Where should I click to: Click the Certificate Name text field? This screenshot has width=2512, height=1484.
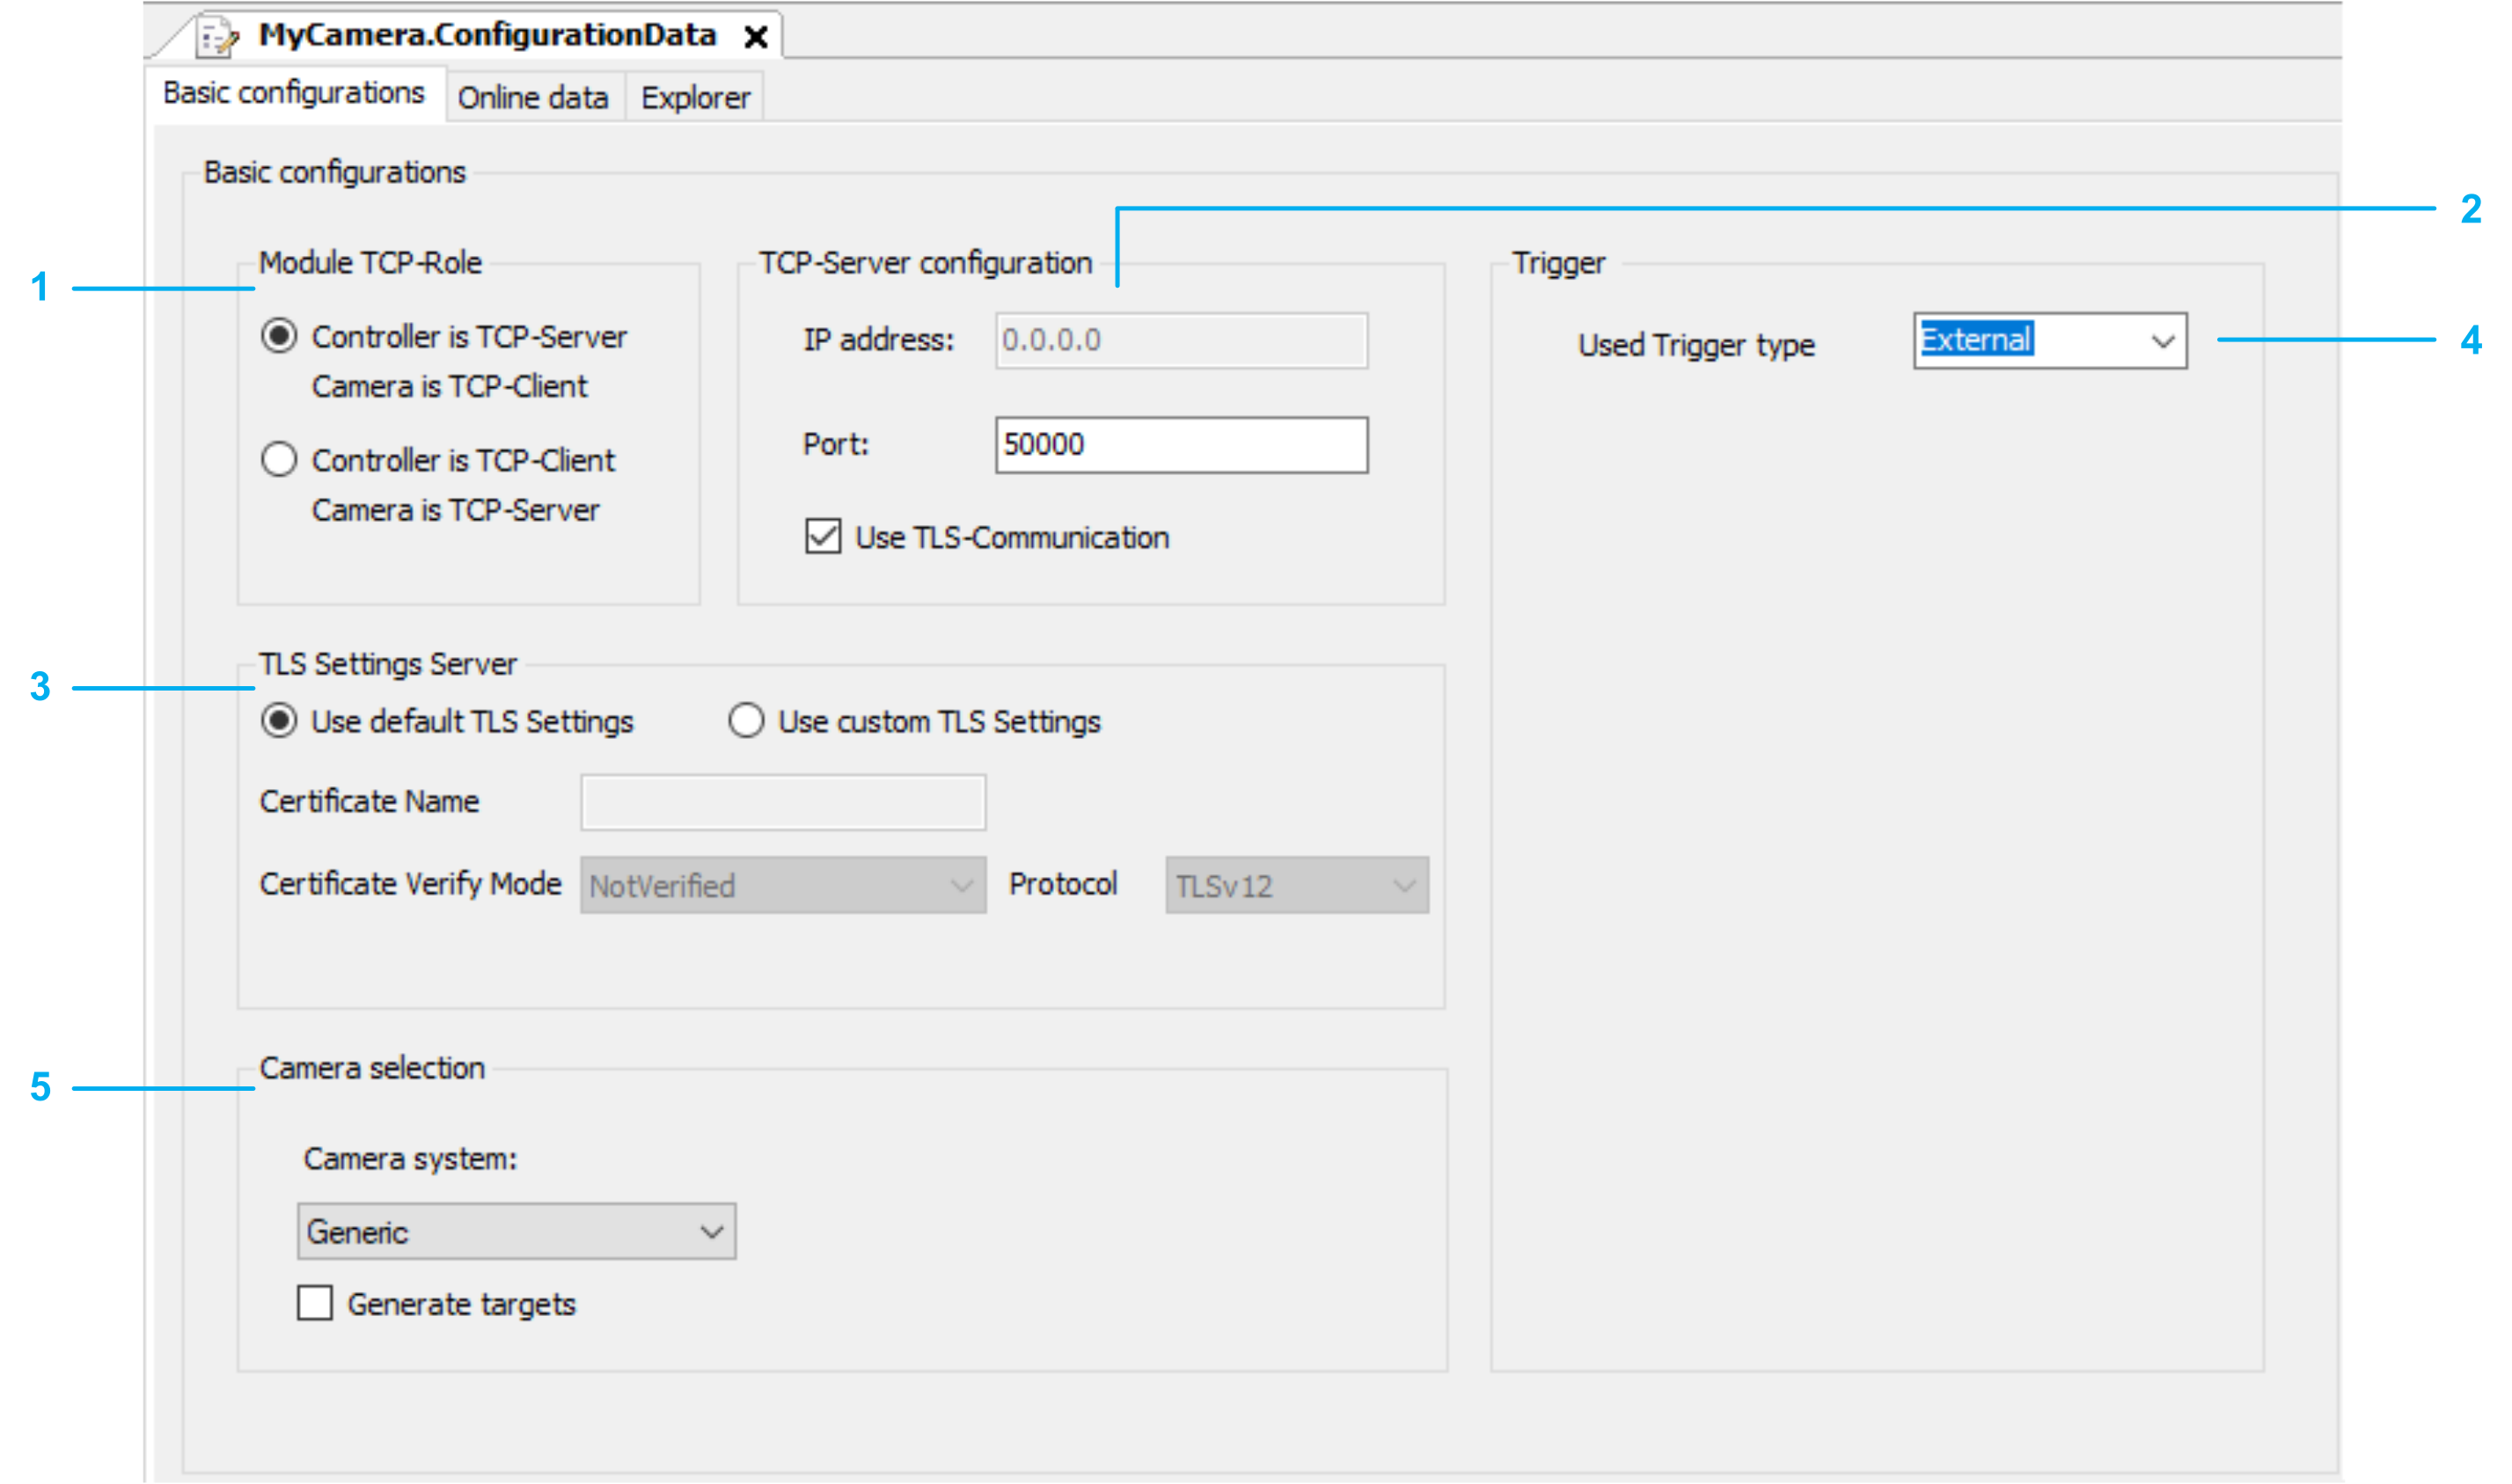tap(782, 802)
